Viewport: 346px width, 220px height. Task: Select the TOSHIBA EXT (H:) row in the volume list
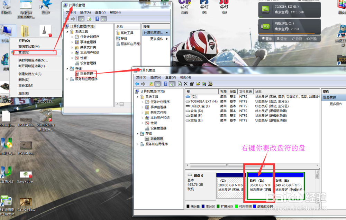point(252,102)
